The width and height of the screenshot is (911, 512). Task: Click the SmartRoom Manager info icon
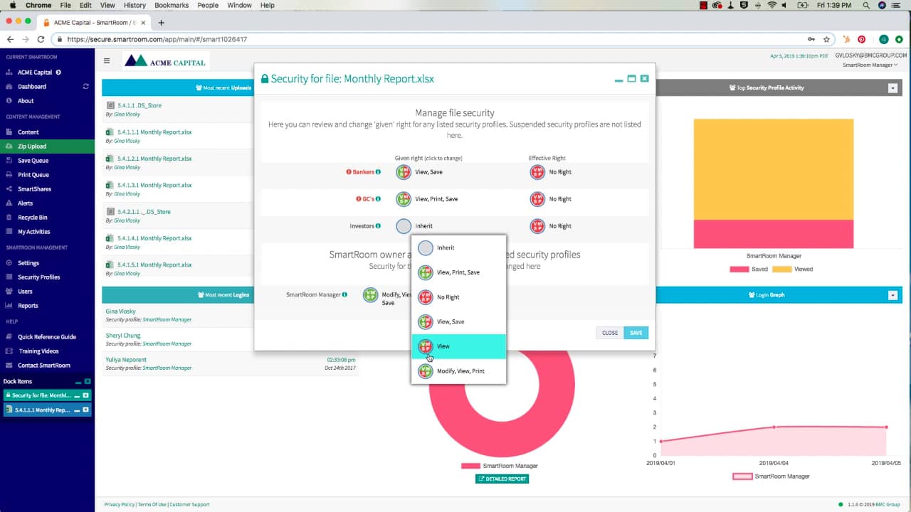point(344,294)
